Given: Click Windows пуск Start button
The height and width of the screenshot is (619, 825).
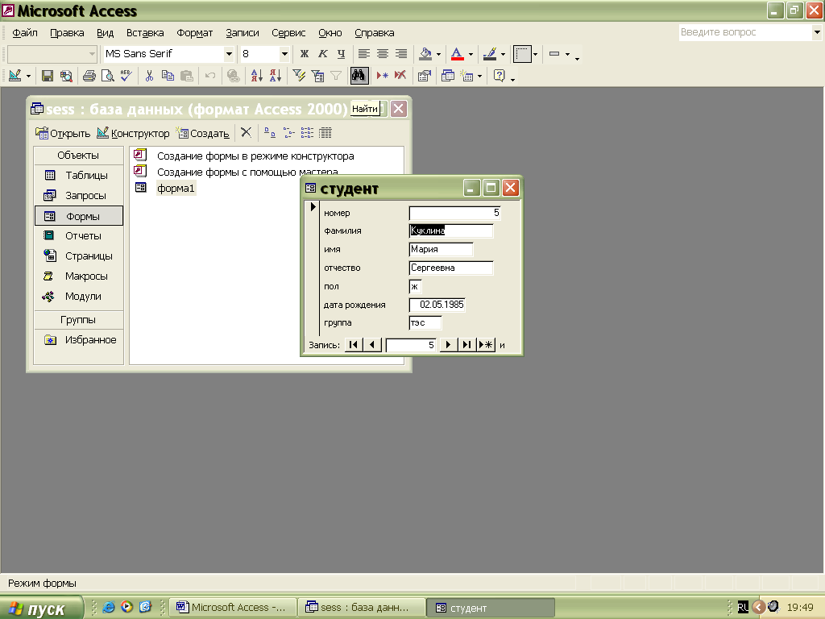Looking at the screenshot, I should click(x=41, y=608).
